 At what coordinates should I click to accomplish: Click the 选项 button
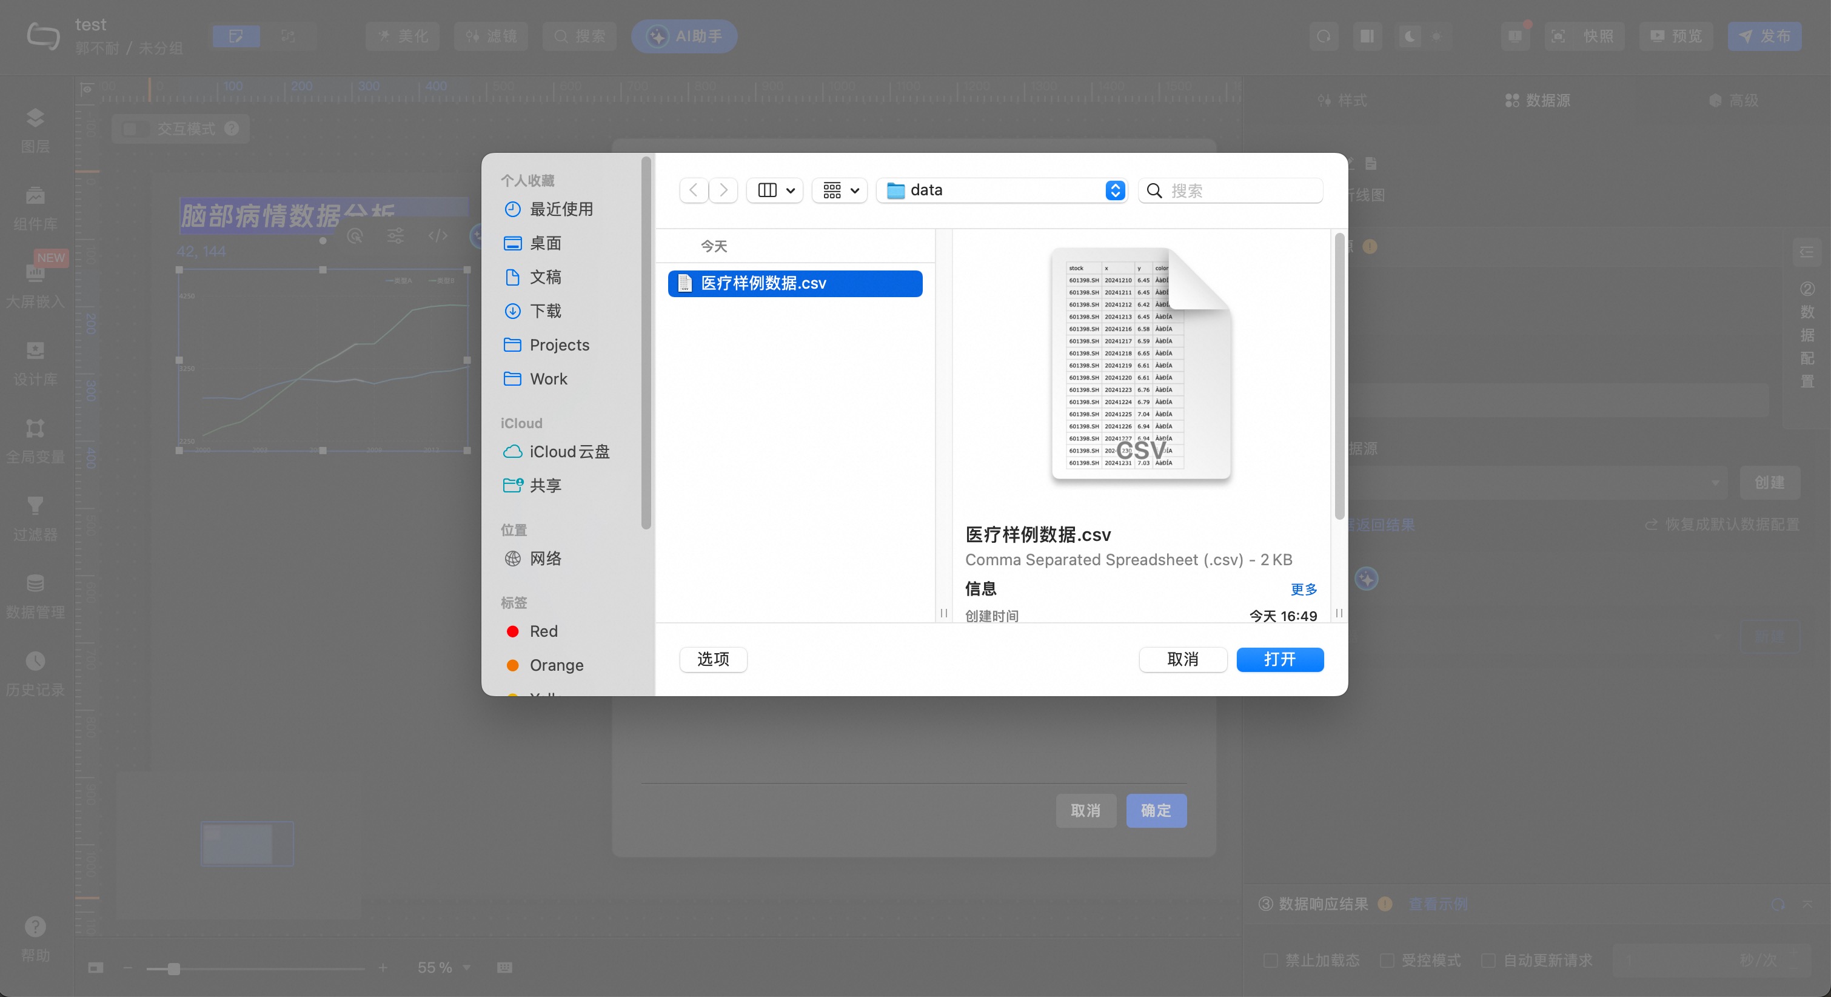tap(713, 659)
